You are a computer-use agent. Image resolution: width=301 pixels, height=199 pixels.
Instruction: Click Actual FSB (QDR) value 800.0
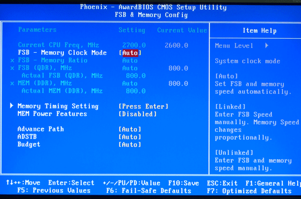click(x=136, y=76)
